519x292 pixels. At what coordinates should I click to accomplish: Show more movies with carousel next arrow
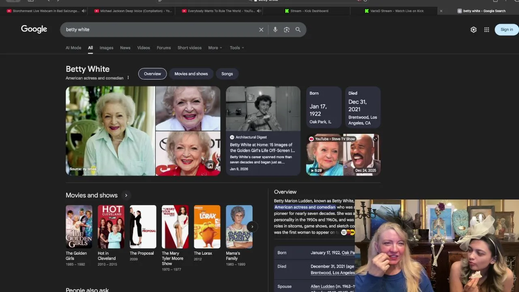pos(252,227)
